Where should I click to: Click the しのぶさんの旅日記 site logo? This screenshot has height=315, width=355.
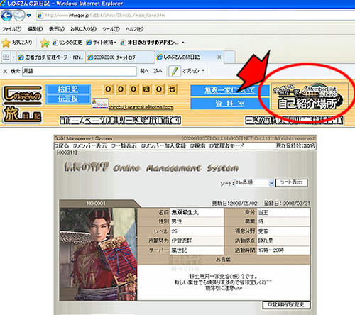point(22,104)
